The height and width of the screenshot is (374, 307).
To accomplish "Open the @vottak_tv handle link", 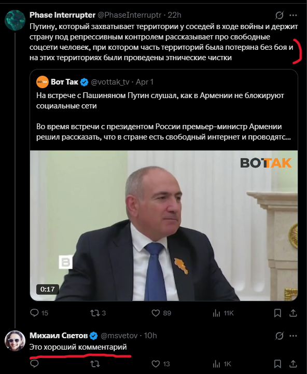I will [110, 82].
